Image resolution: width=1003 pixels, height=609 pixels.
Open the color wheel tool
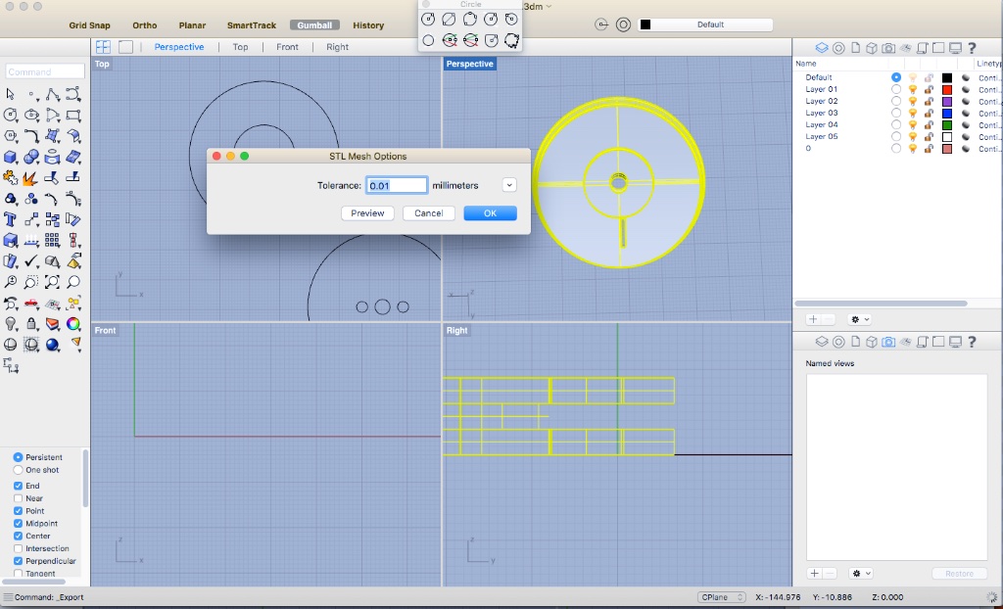click(x=73, y=324)
